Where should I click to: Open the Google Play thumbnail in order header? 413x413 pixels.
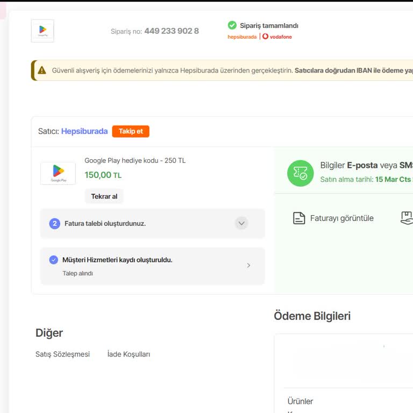[x=42, y=31]
